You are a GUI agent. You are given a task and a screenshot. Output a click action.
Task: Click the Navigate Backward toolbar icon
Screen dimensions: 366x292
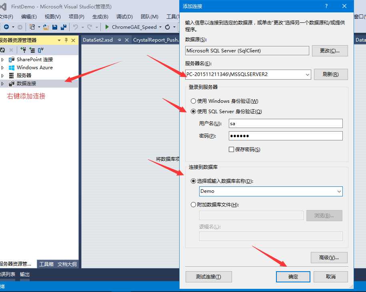(x=6, y=27)
